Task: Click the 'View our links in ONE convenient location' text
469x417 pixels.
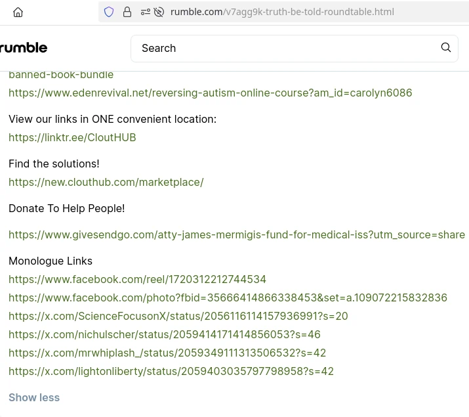Action: (112, 119)
